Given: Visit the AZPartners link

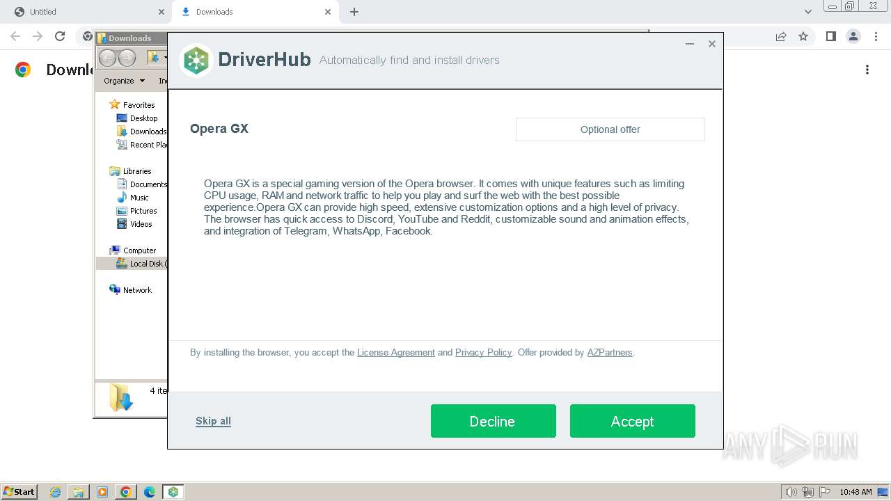Looking at the screenshot, I should (x=610, y=353).
